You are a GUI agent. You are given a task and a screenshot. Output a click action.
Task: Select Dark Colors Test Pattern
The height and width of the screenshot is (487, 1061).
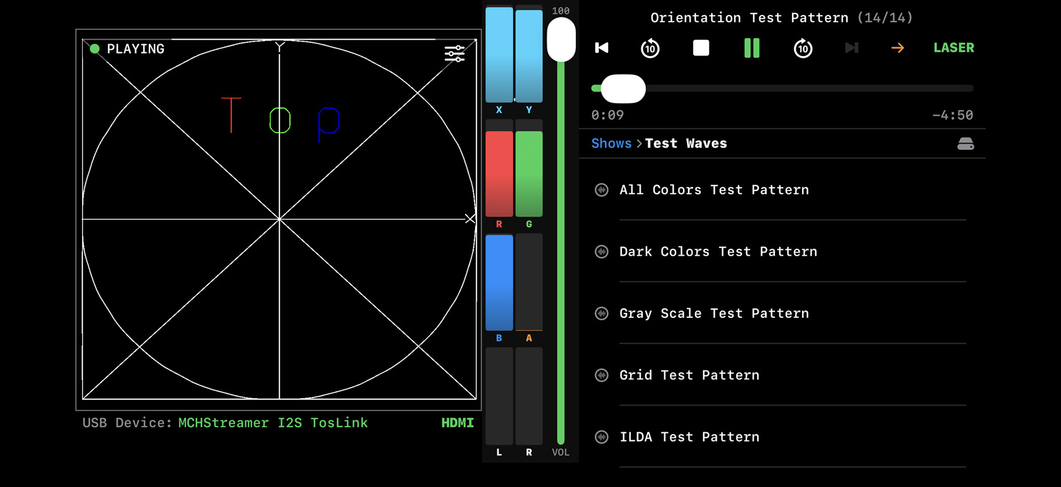(x=718, y=251)
